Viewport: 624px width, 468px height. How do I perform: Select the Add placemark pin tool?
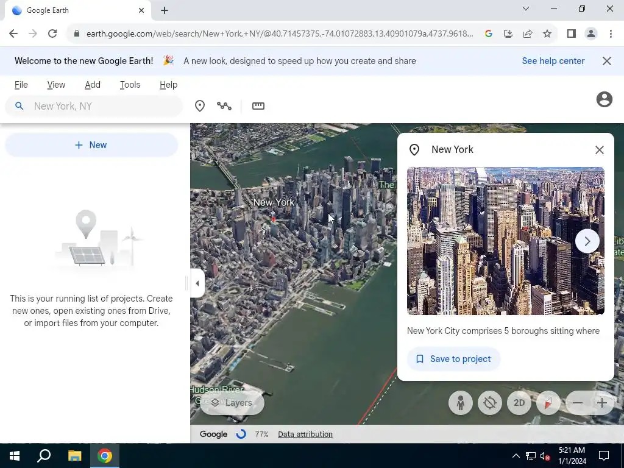[x=200, y=106]
